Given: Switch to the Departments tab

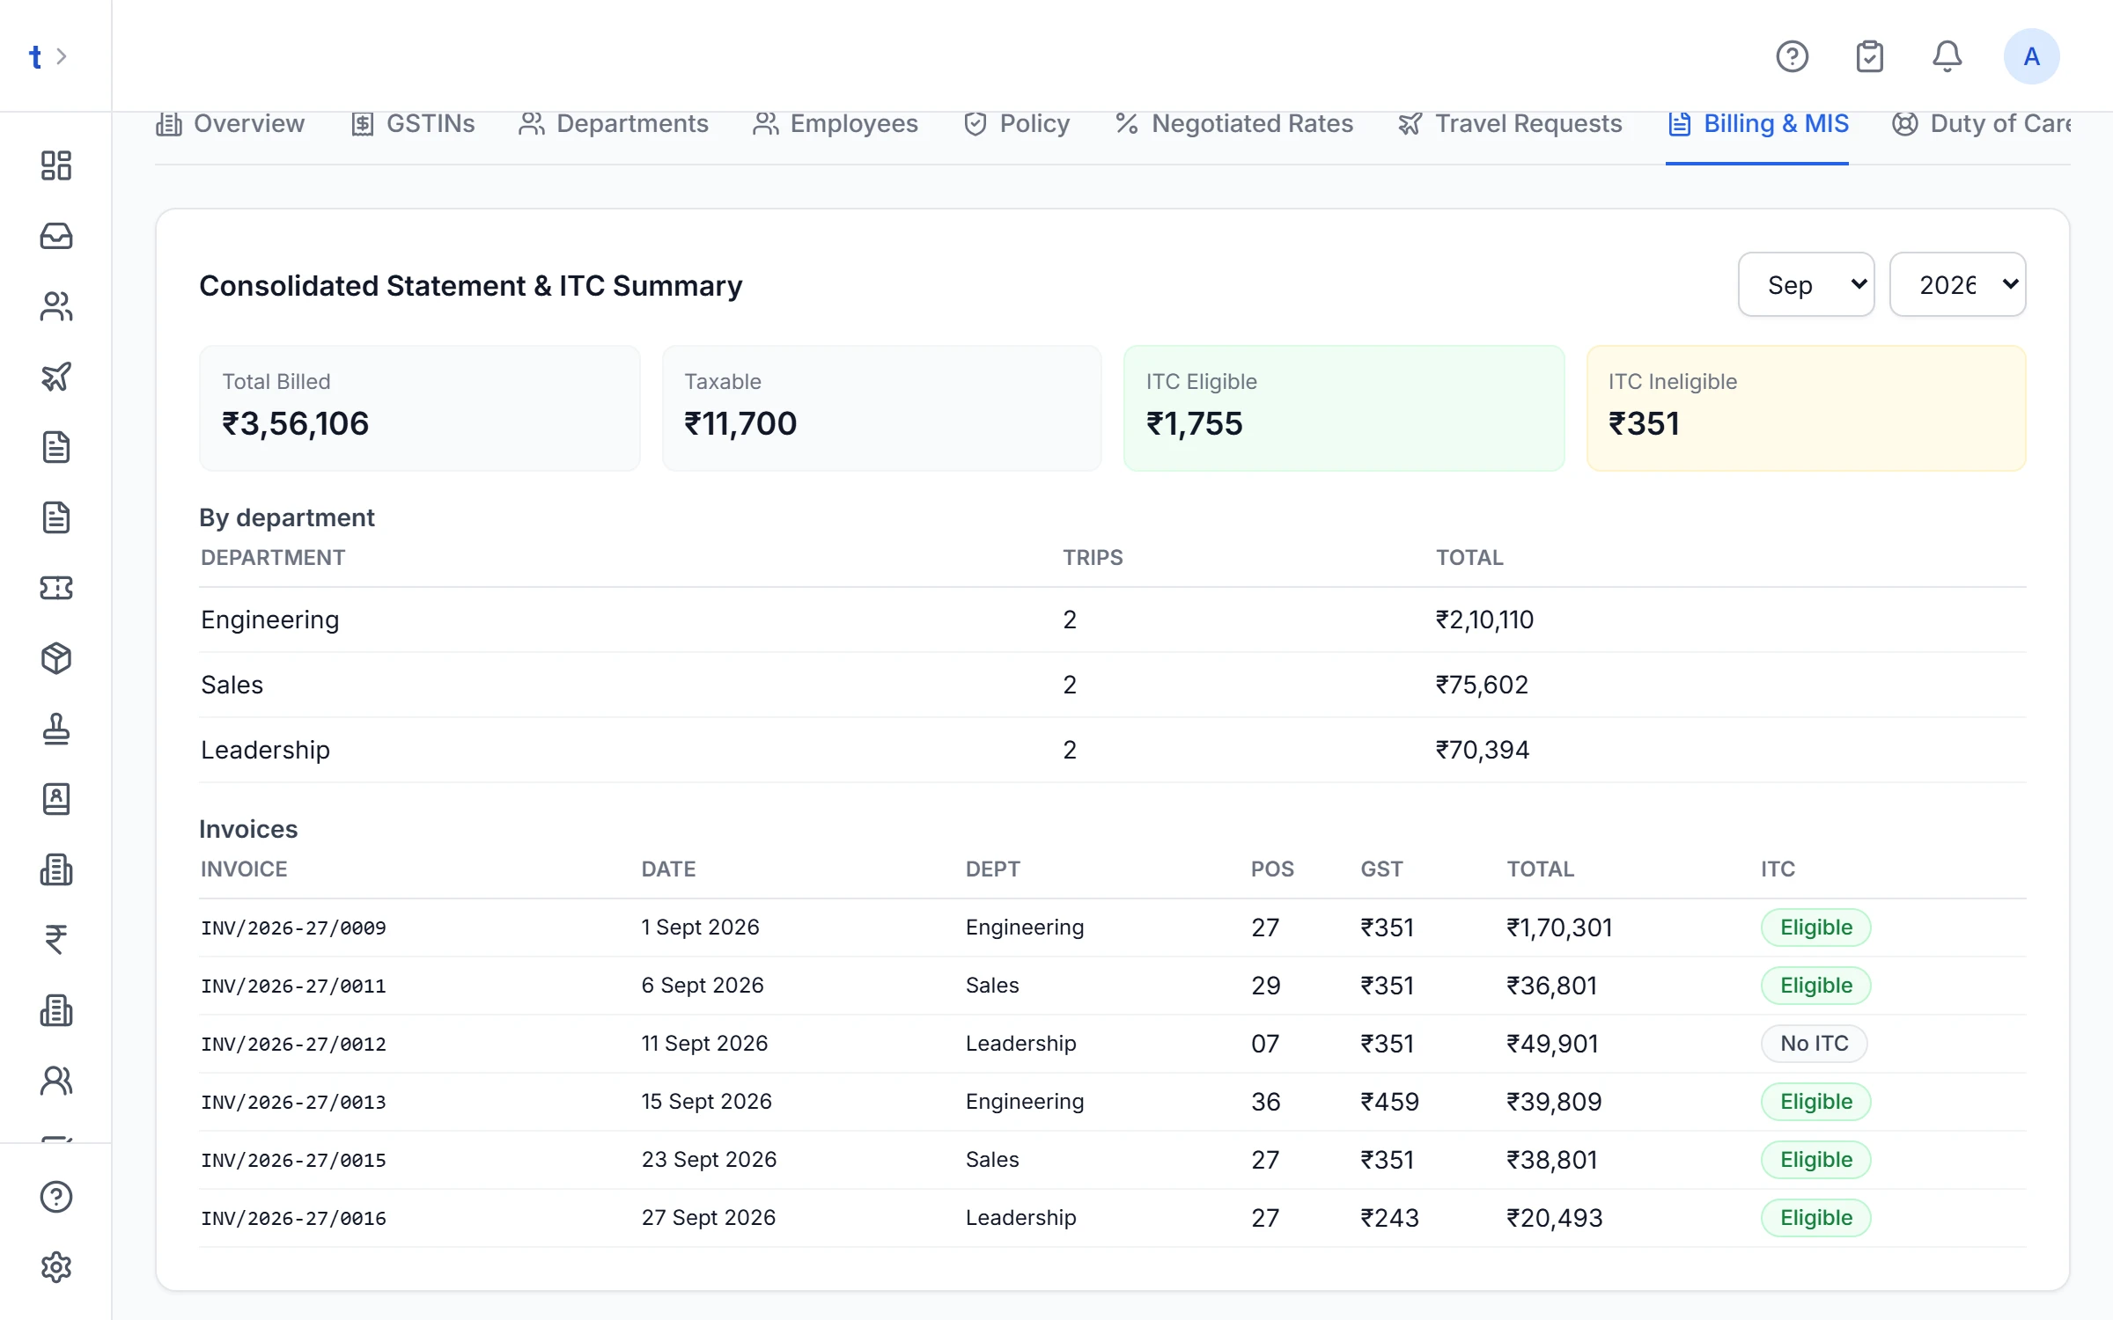Looking at the screenshot, I should tap(614, 124).
